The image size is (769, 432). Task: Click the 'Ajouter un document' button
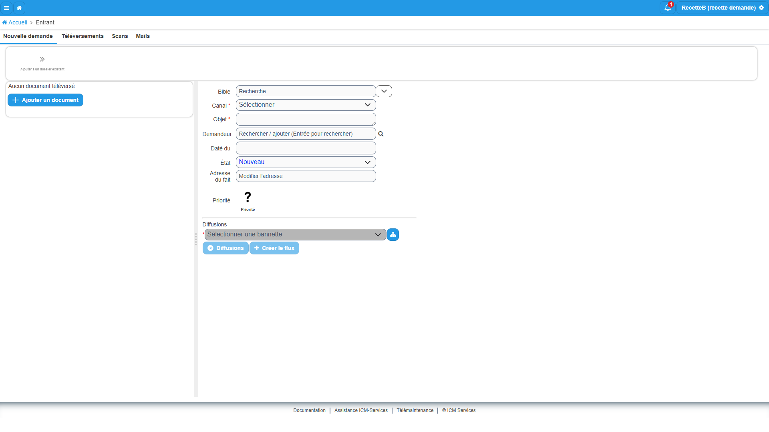(x=45, y=100)
